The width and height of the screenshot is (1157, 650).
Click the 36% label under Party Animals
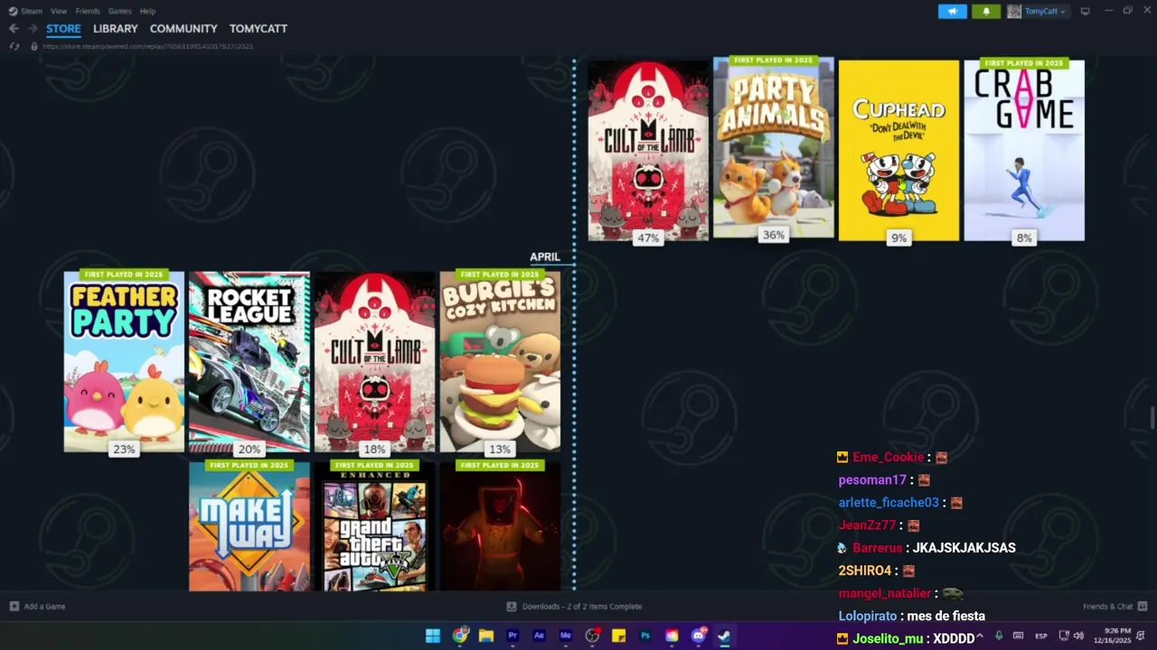(774, 235)
